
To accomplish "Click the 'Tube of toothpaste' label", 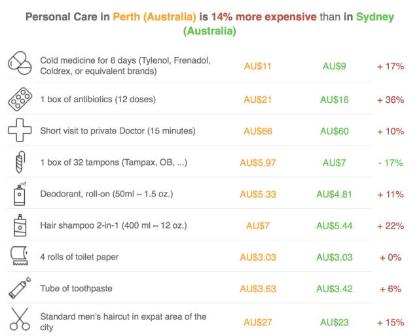I will click(x=76, y=288).
